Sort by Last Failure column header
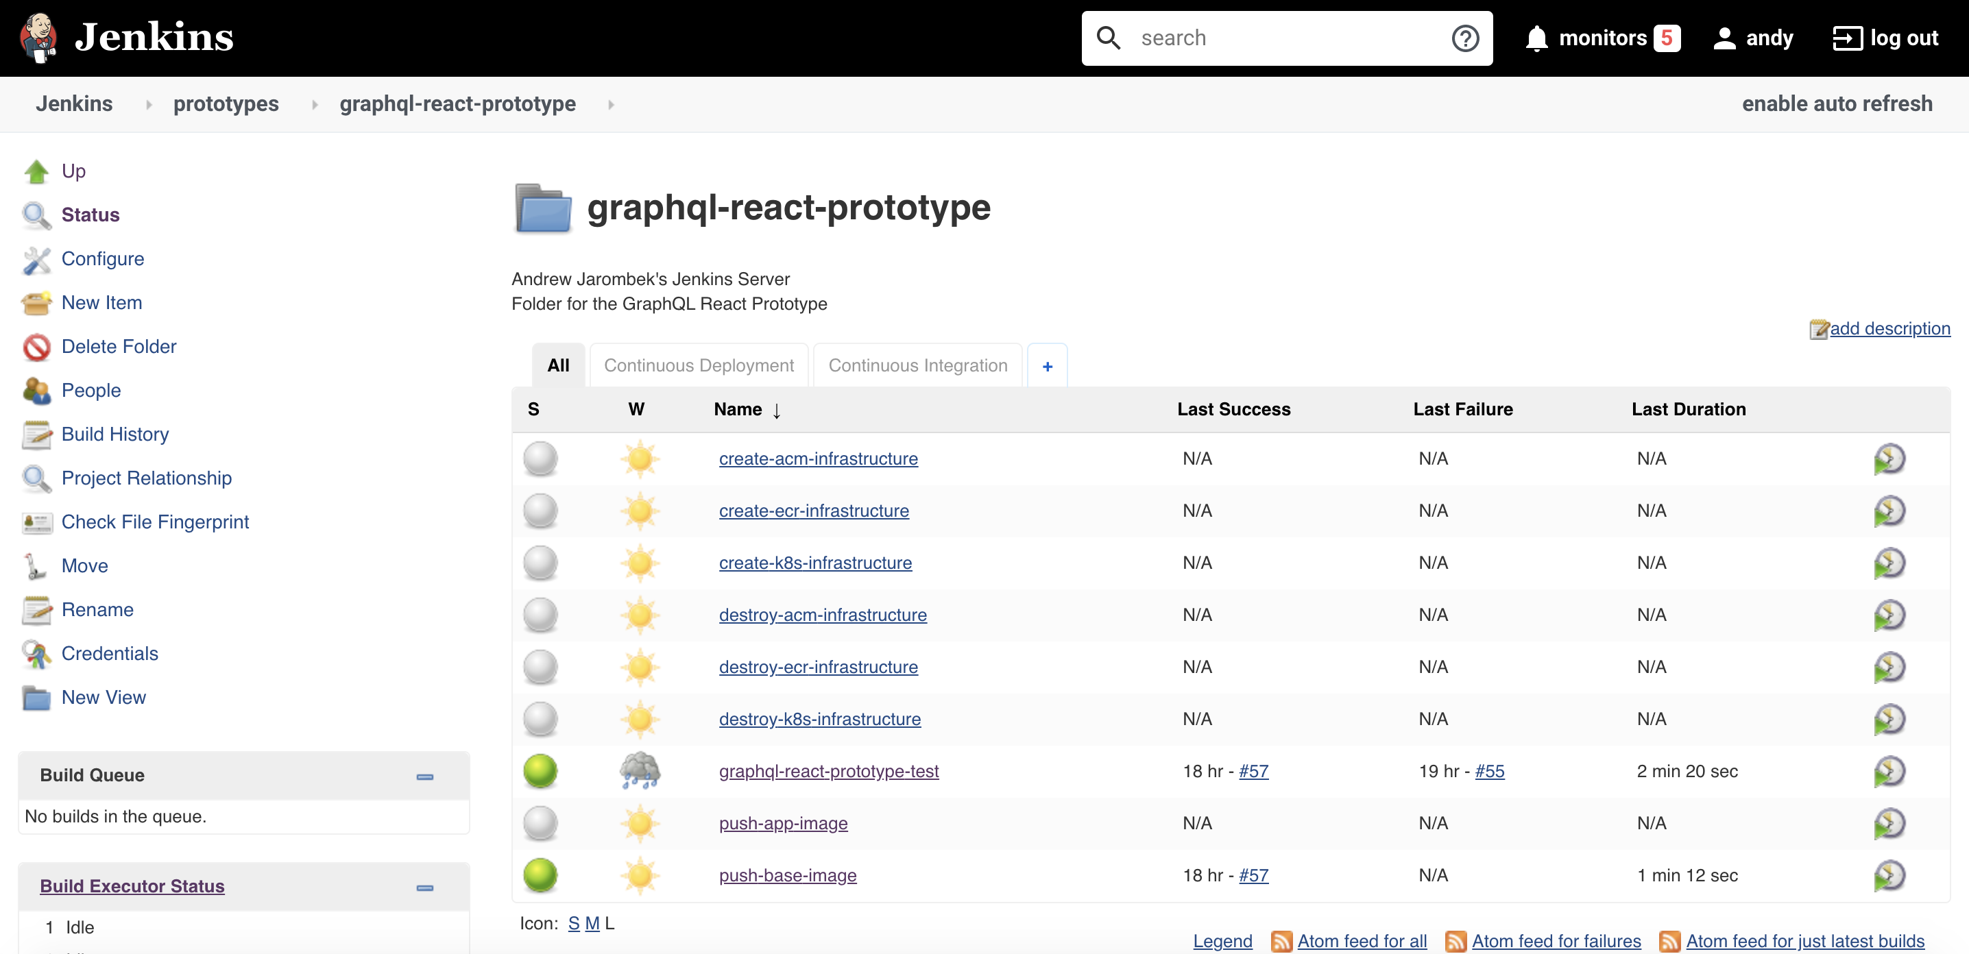The height and width of the screenshot is (954, 1969). (1462, 409)
